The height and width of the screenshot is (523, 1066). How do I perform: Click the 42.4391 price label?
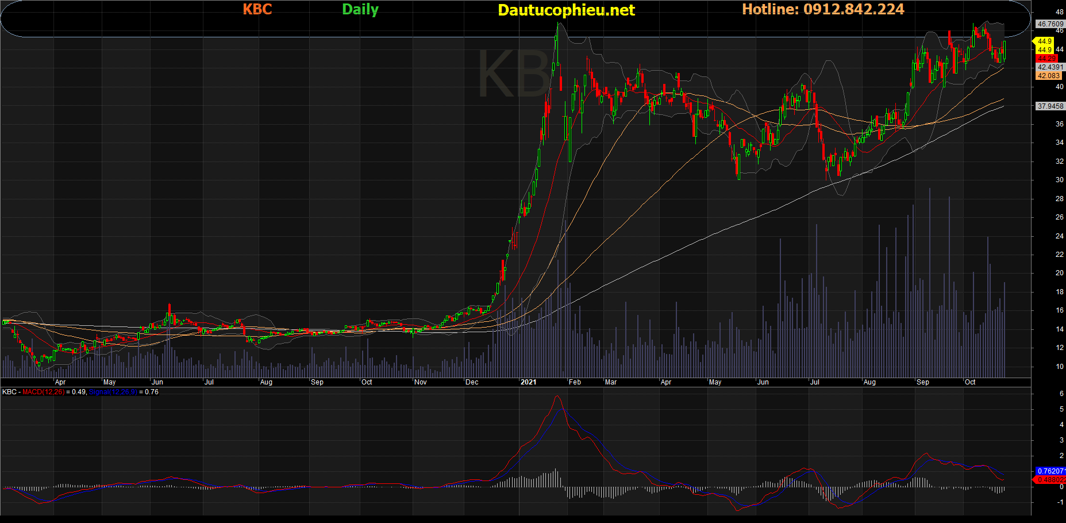point(1050,67)
